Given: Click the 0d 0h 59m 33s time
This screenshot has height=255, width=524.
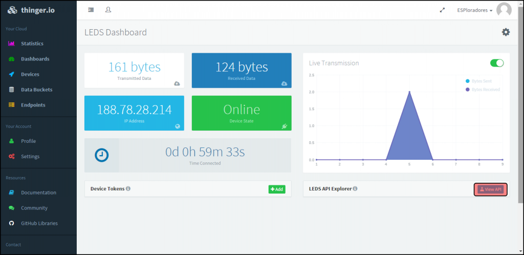Looking at the screenshot, I should click(205, 152).
